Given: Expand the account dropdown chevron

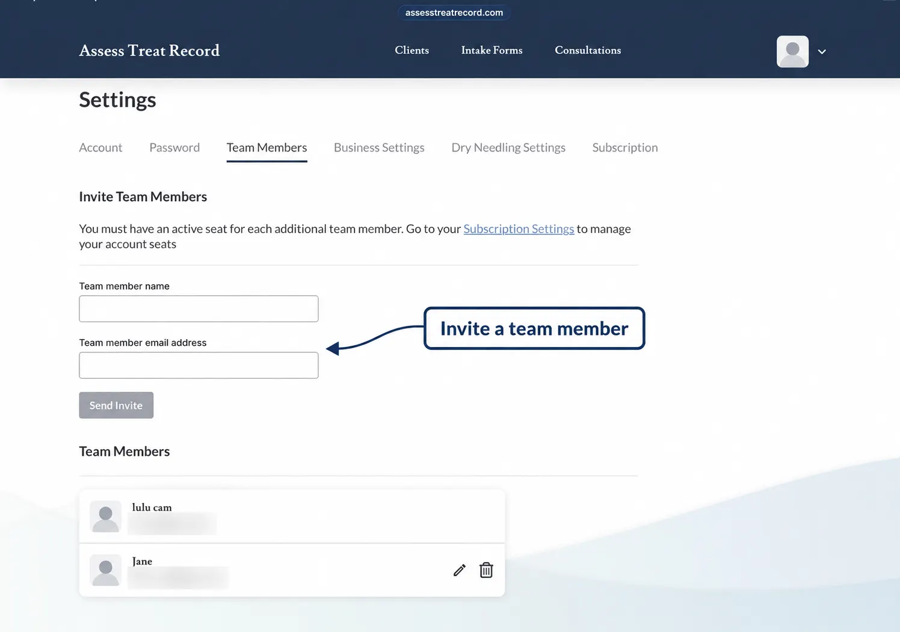Looking at the screenshot, I should click(x=822, y=52).
